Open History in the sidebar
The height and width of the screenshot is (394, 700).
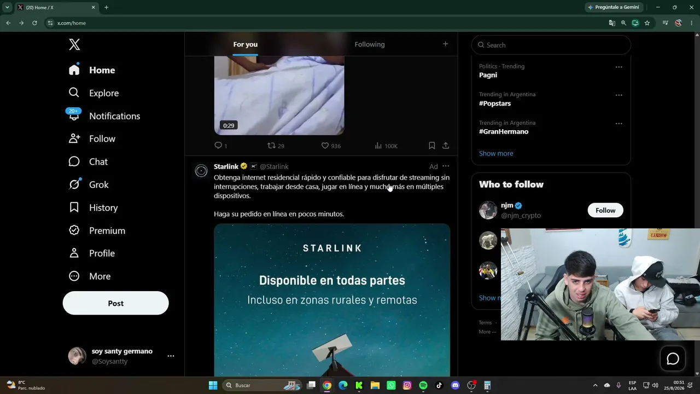click(x=93, y=208)
